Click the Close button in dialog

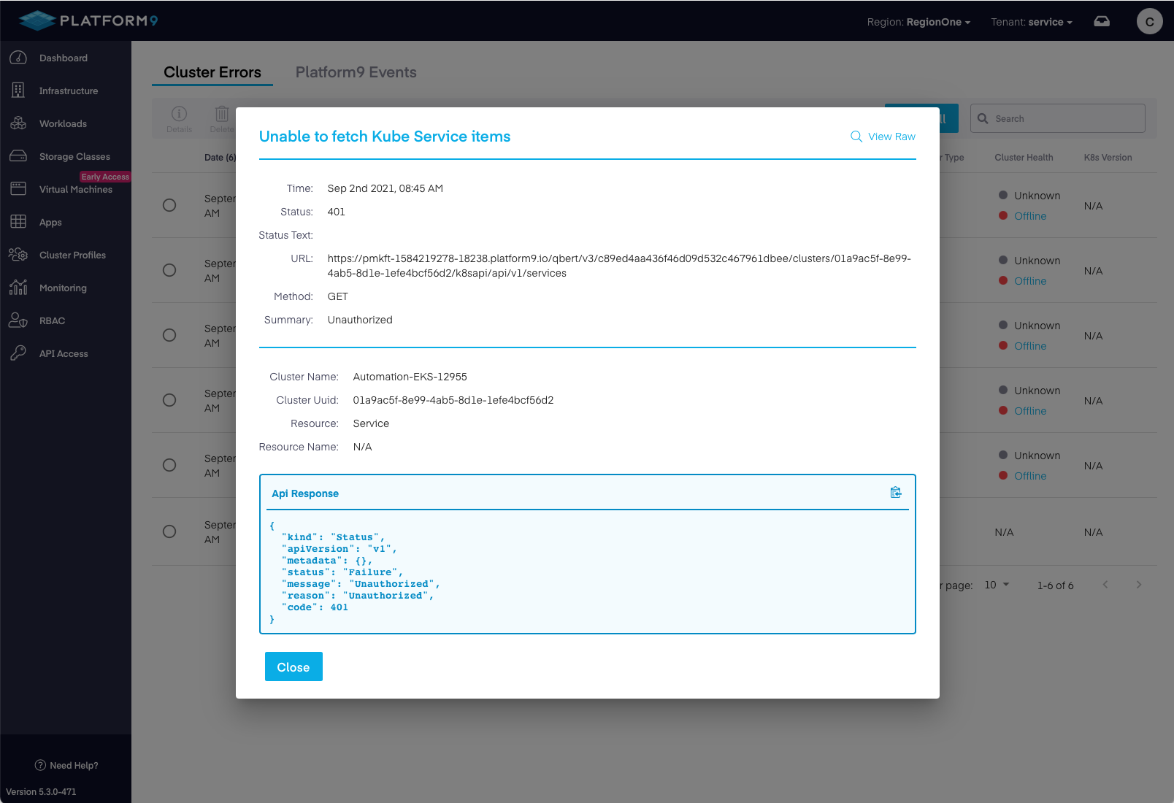293,666
